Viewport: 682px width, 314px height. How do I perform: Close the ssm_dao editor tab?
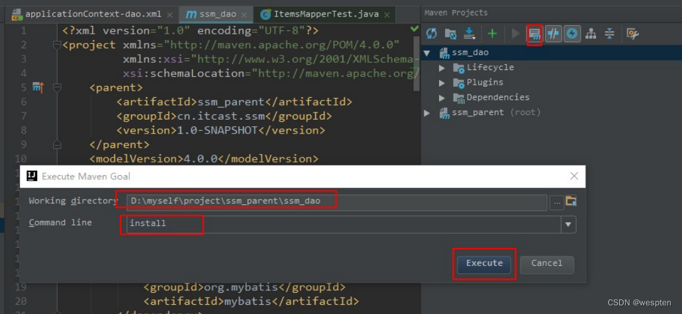[245, 15]
